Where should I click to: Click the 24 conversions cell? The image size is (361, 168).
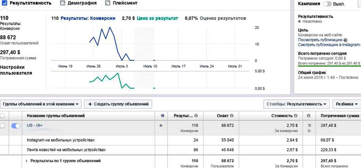(196, 140)
